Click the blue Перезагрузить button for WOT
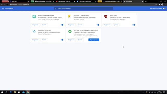This screenshot has height=94, width=167. pos(94,40)
